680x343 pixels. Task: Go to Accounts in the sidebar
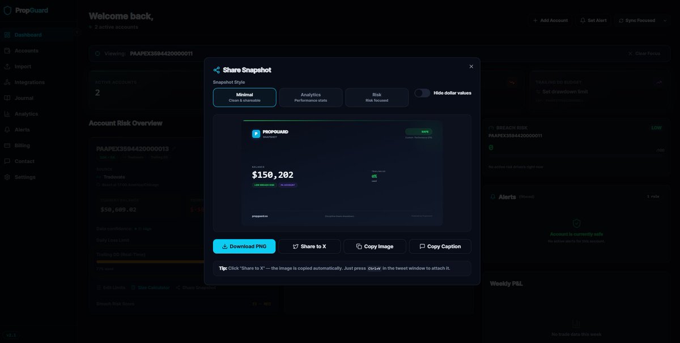pos(39,51)
